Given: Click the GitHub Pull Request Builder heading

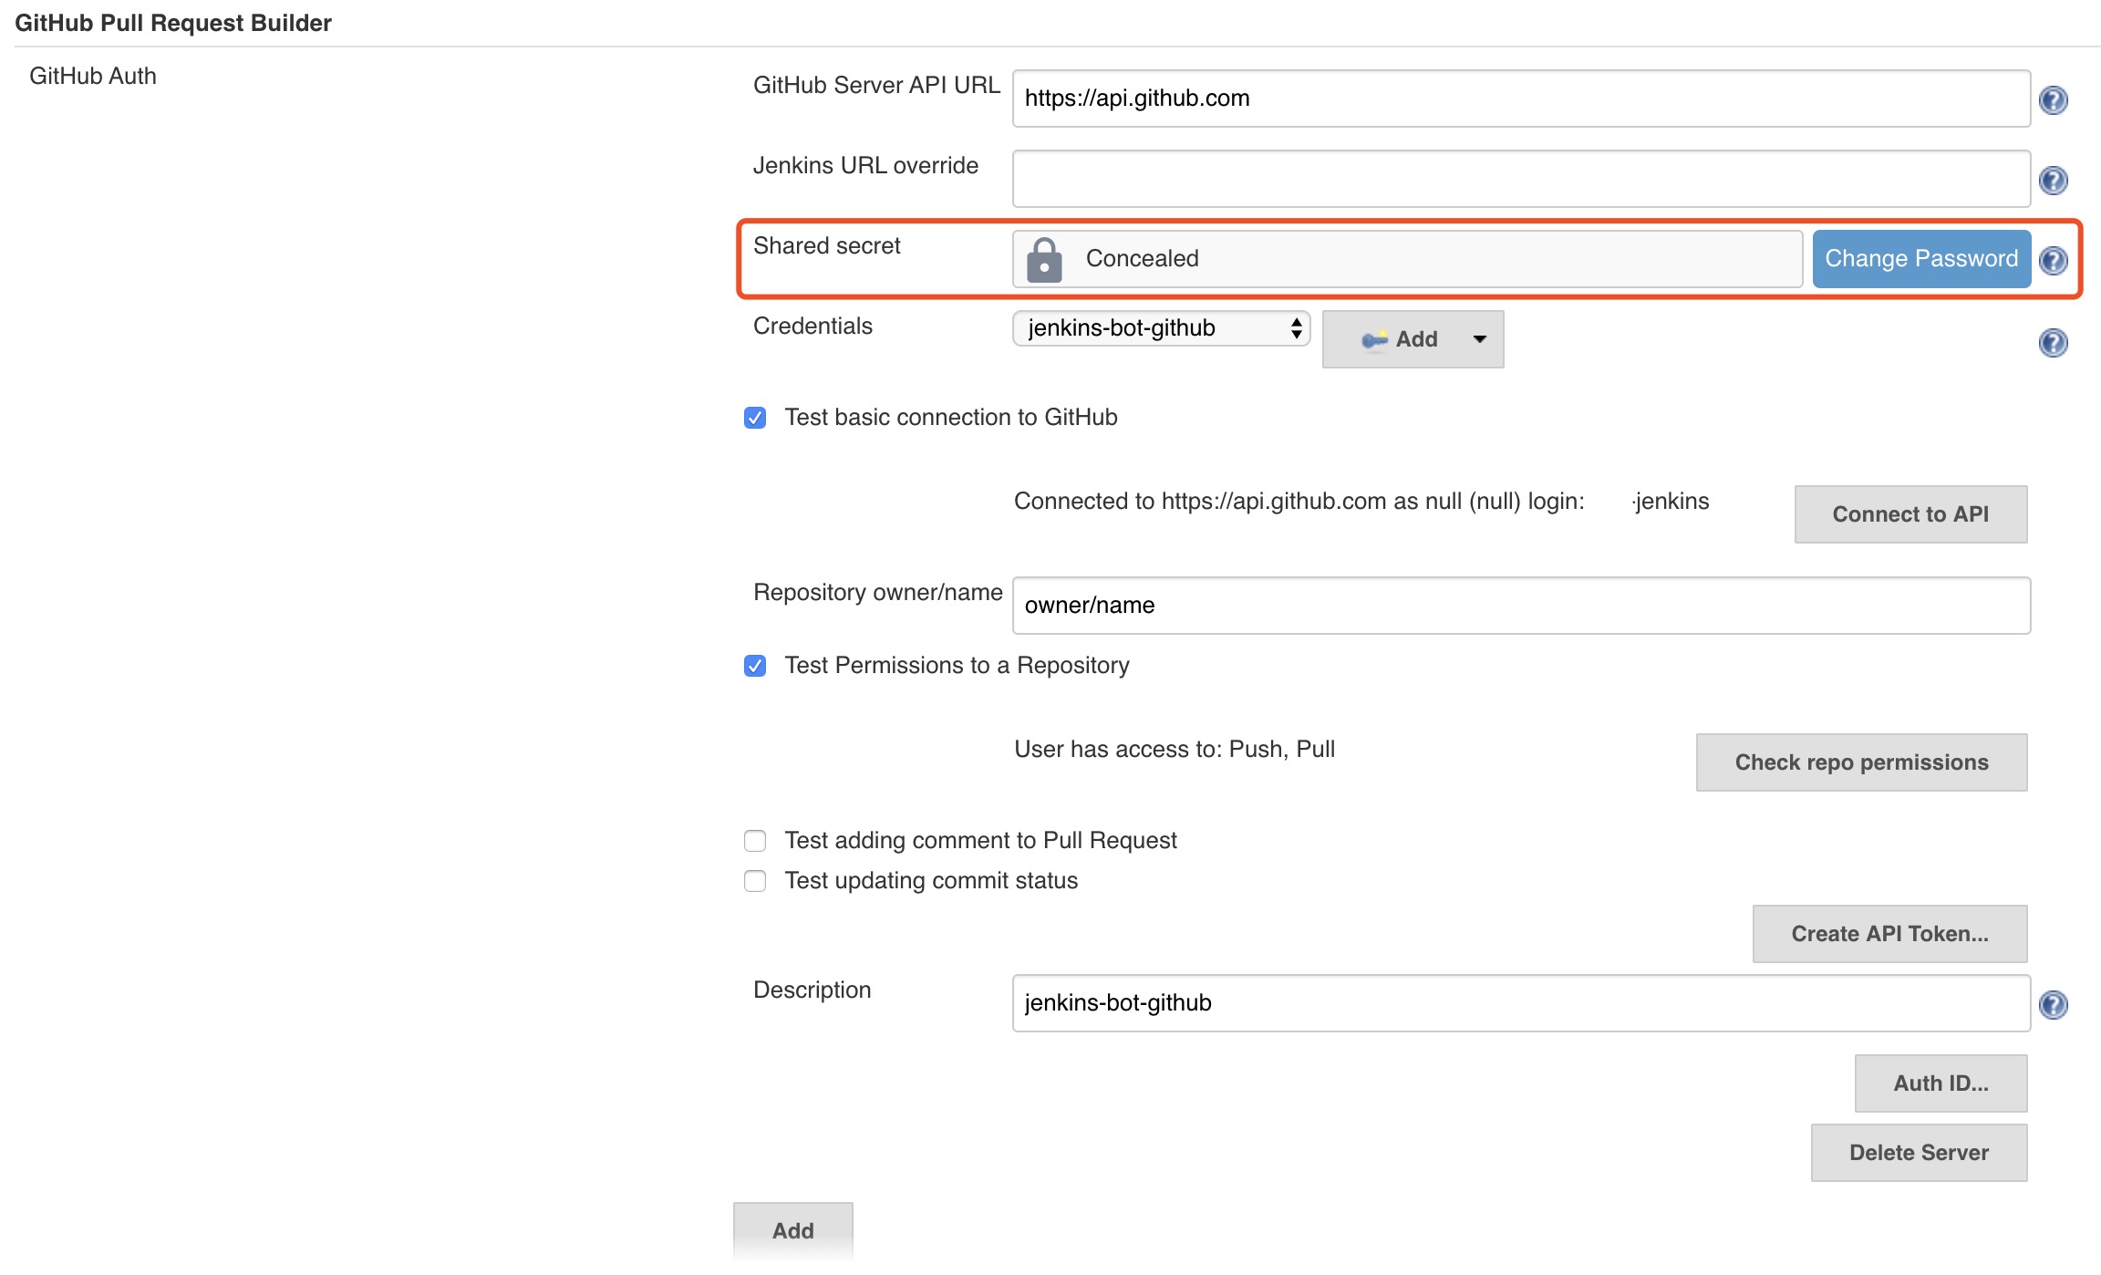Looking at the screenshot, I should click(173, 23).
